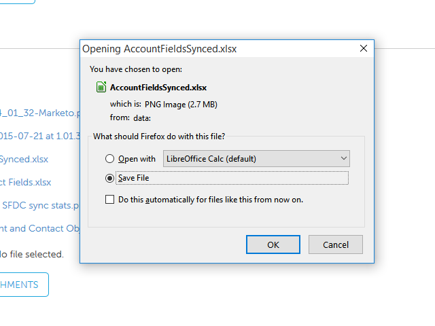Viewport: 435px width, 326px height.
Task: Click the dialog title bar text
Action: pos(160,49)
